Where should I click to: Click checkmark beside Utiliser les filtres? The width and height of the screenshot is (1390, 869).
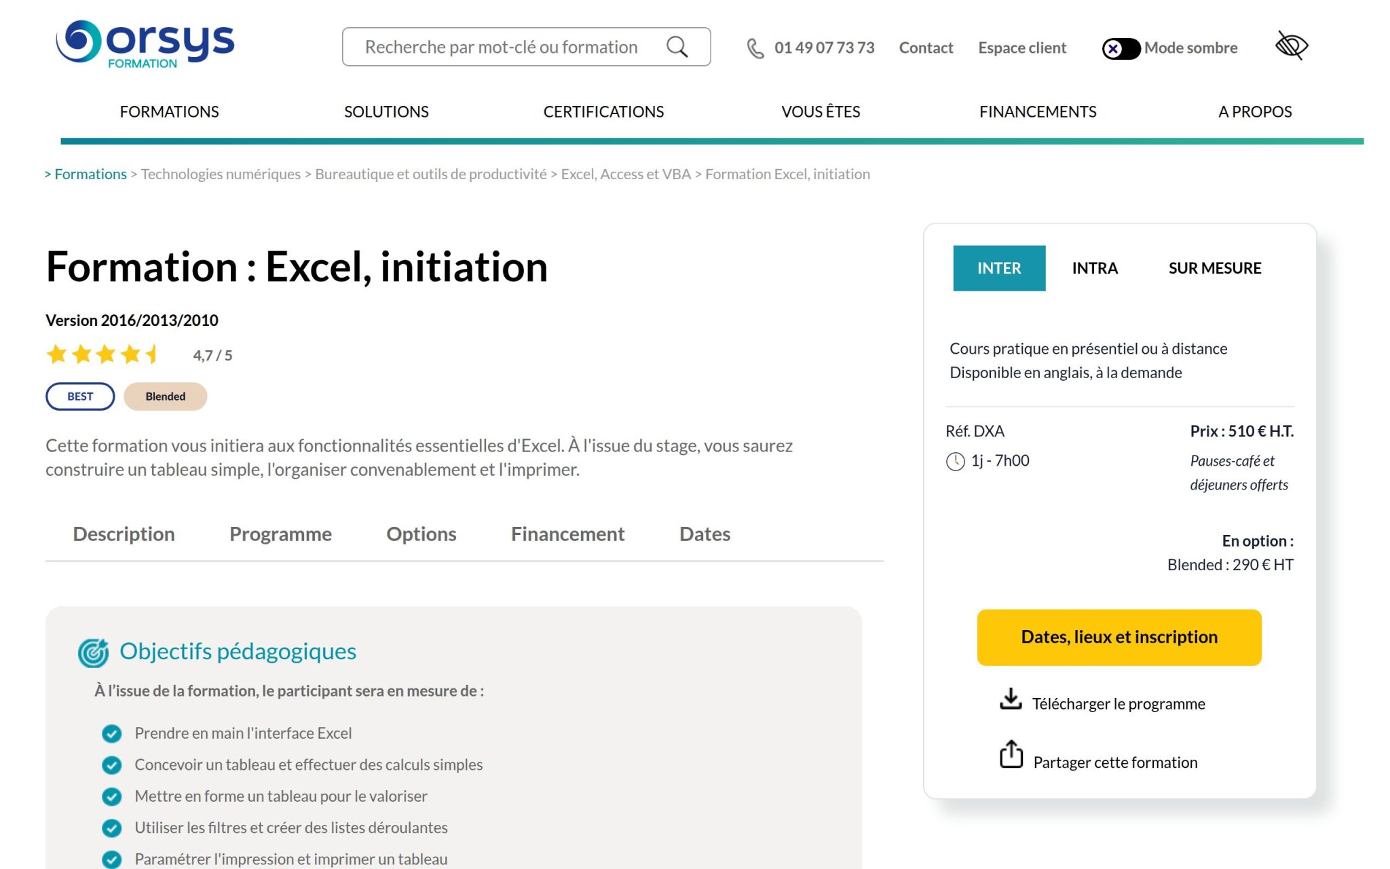pyautogui.click(x=111, y=828)
